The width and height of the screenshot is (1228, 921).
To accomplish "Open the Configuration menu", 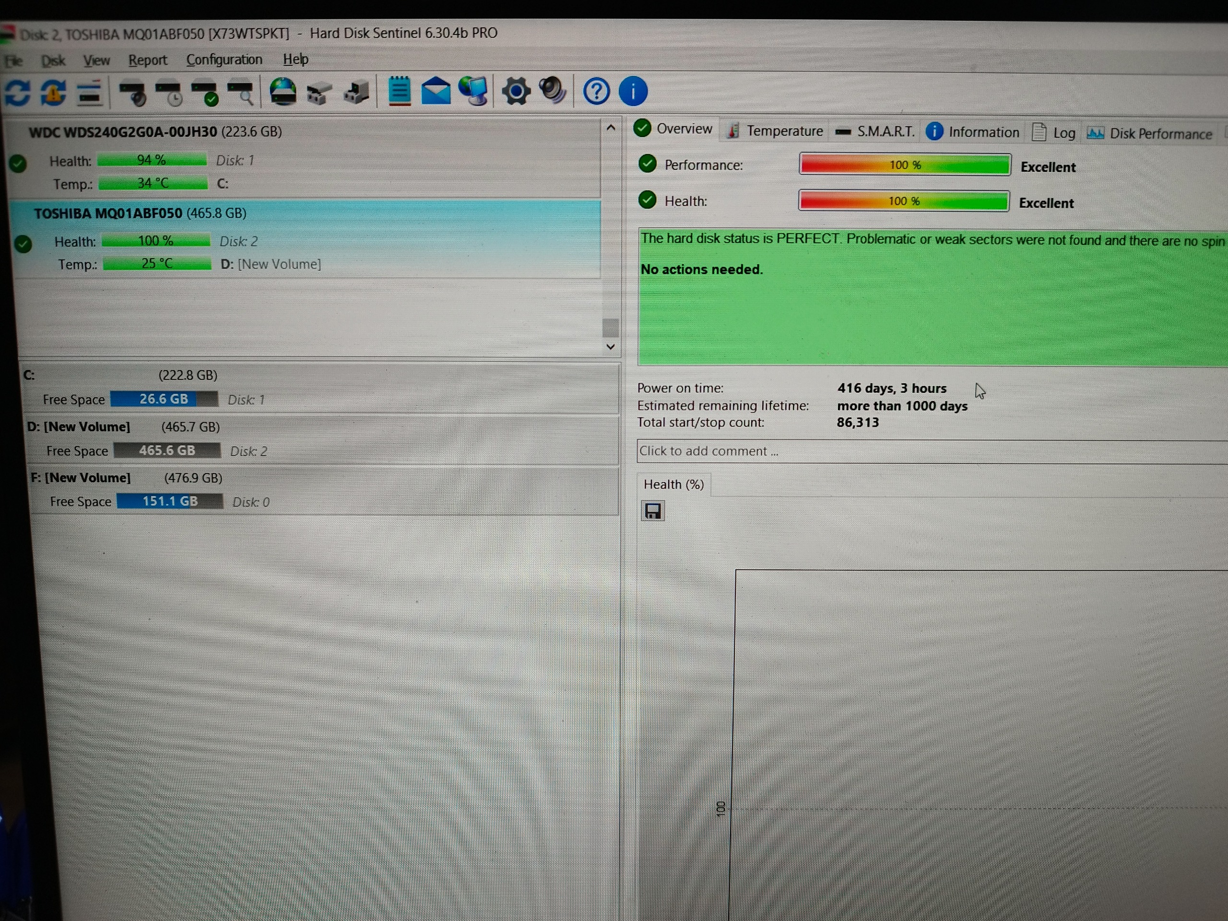I will click(224, 59).
